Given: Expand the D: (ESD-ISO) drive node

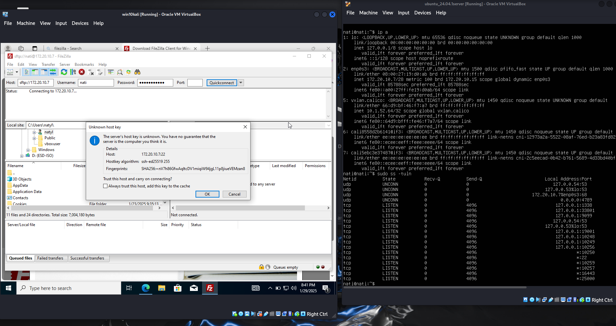Looking at the screenshot, I should click(x=22, y=156).
